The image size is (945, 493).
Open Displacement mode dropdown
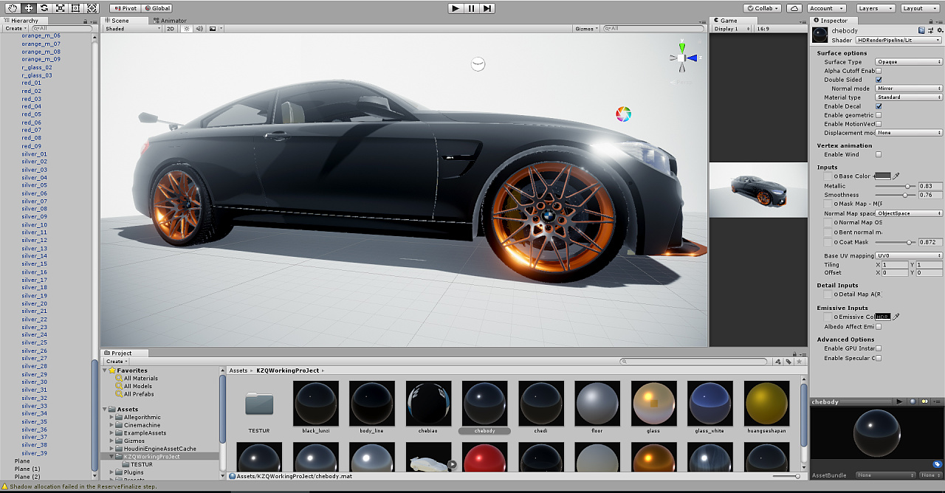[909, 133]
